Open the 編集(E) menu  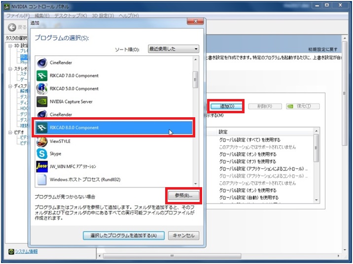click(x=42, y=16)
